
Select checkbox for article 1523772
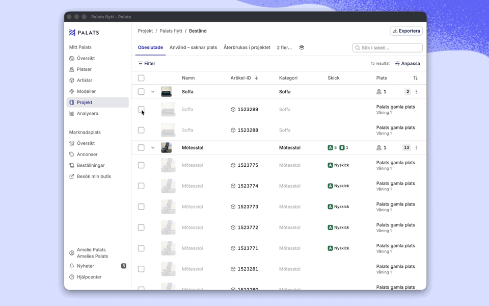click(141, 227)
